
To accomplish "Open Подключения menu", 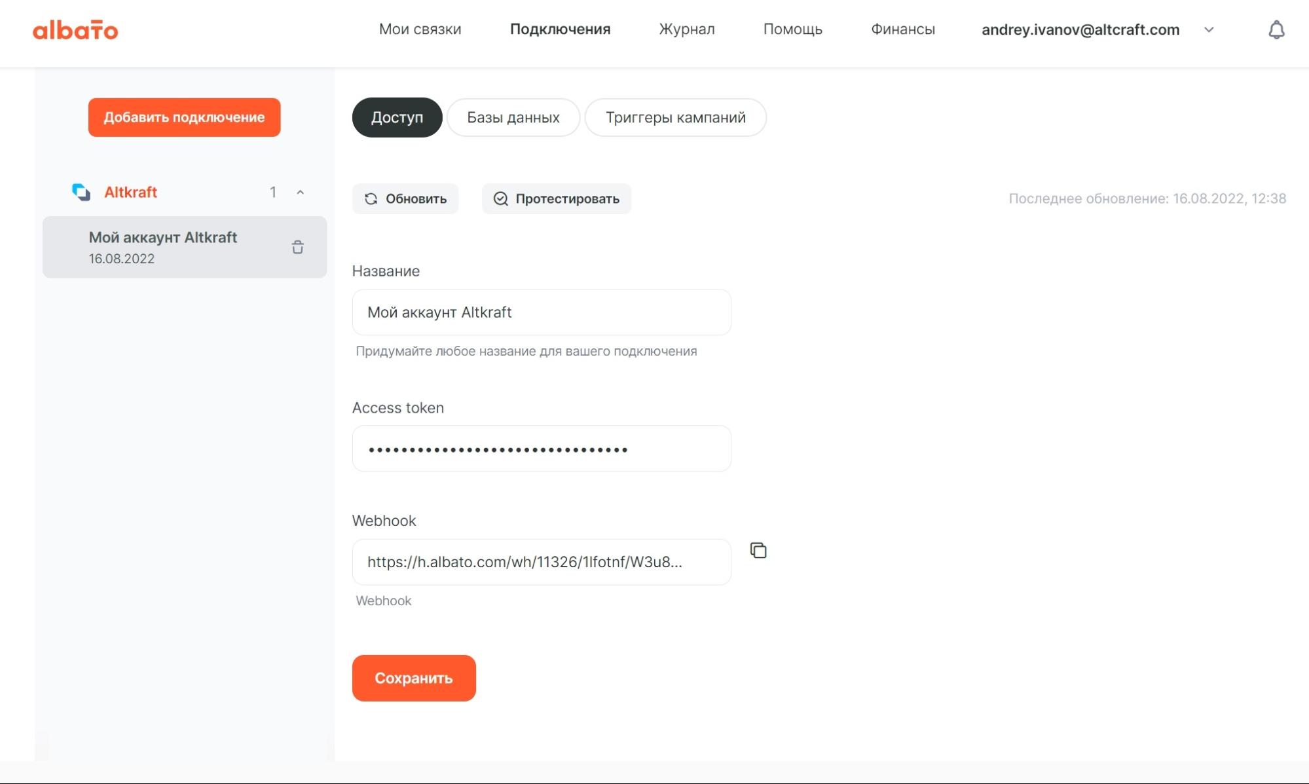I will [560, 29].
